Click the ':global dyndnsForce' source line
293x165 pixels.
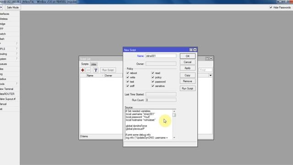[136, 126]
